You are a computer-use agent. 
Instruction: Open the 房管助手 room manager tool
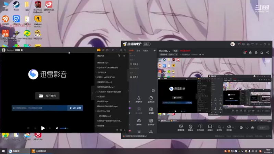[139, 99]
